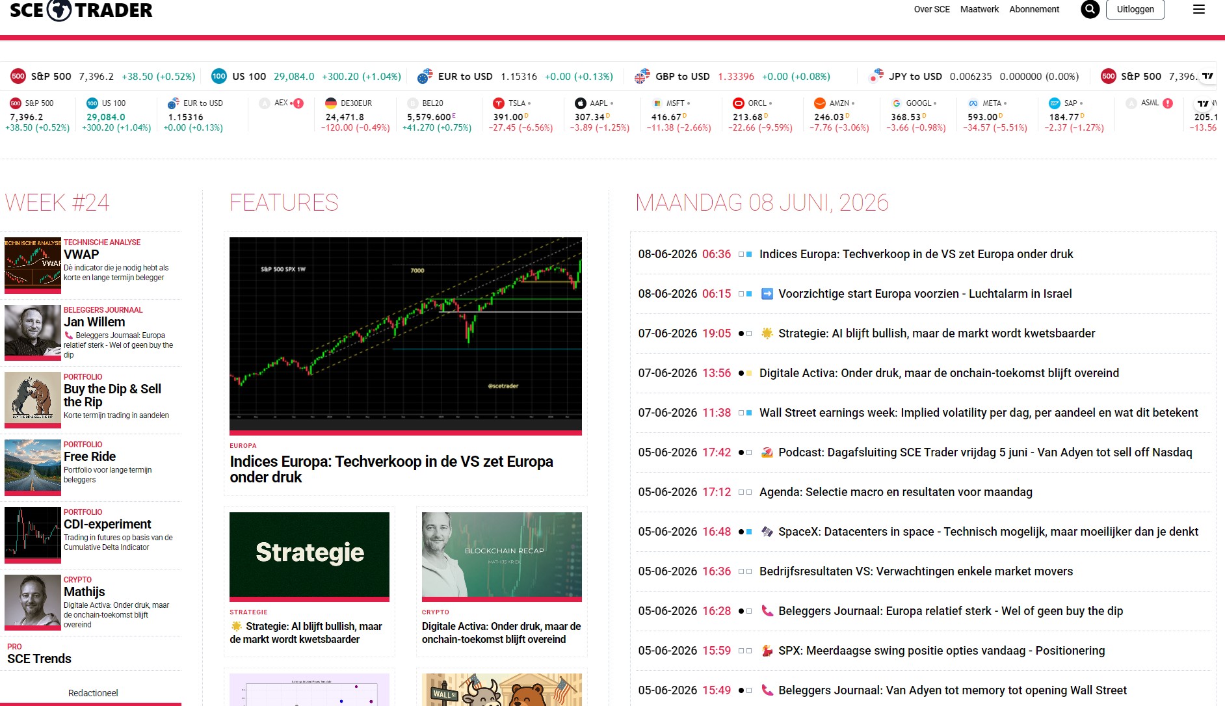Open Agenda Selectie macro headline
1225x706 pixels.
coord(896,492)
